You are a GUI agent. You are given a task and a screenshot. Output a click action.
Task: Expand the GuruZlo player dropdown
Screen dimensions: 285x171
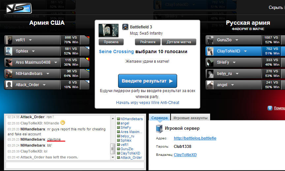237,40
